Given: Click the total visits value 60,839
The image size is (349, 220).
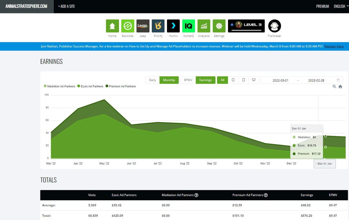Looking at the screenshot, I should 93,216.
